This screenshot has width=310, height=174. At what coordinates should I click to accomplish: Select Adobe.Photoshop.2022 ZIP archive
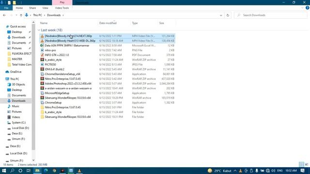[x=68, y=84]
